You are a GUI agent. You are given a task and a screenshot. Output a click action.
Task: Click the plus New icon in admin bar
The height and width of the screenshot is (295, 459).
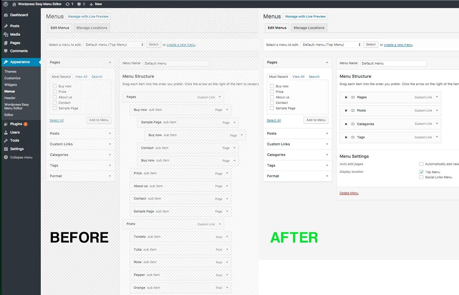tap(91, 4)
